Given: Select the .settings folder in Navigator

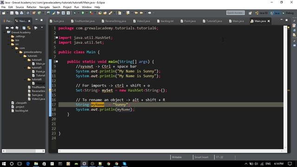Looking at the screenshot, I should (18, 36).
